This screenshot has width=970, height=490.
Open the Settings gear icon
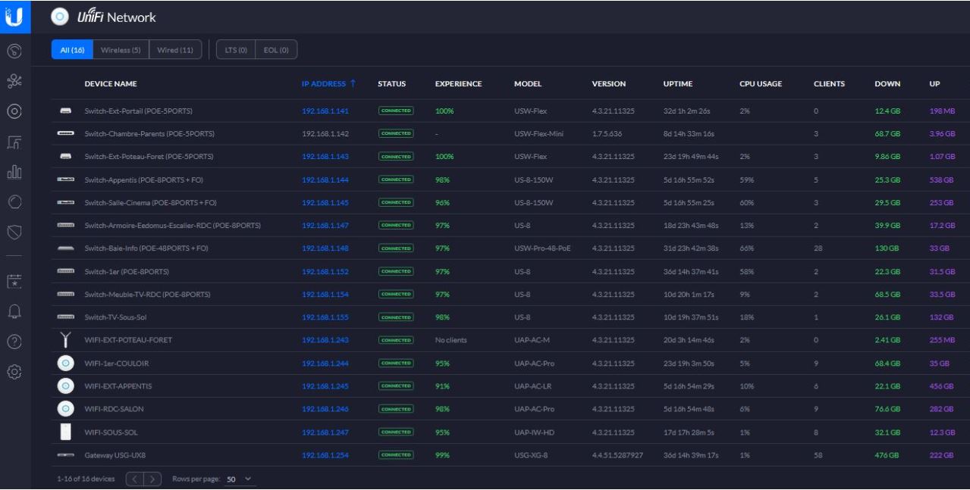[x=14, y=372]
